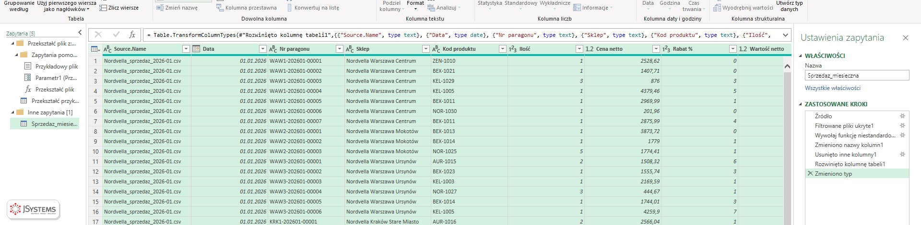Click the fx function icon in formula bar

pyautogui.click(x=132, y=34)
